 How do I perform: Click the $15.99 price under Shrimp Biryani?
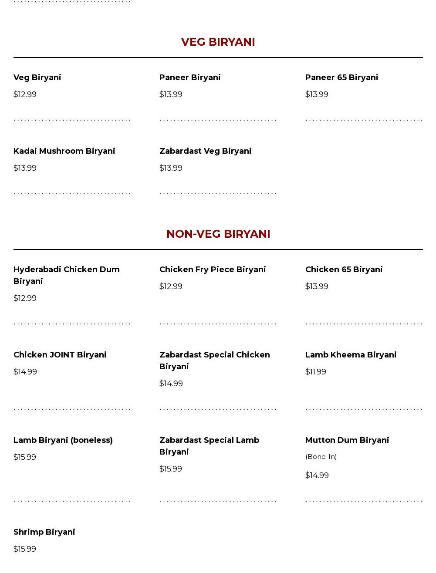coord(25,549)
